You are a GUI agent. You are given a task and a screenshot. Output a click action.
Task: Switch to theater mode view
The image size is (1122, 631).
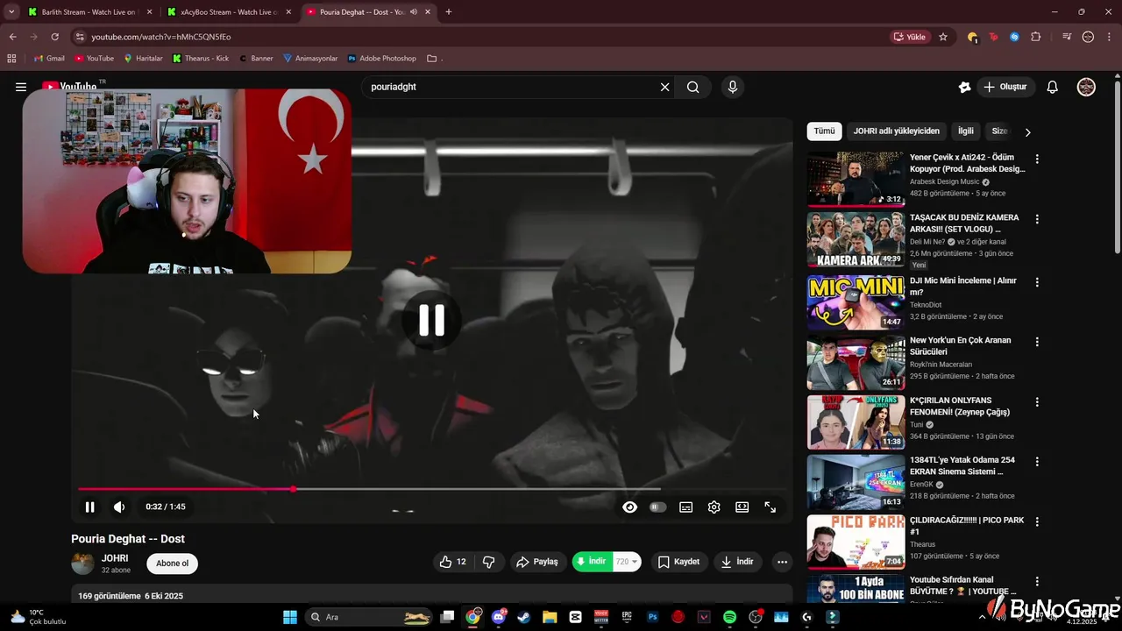742,507
